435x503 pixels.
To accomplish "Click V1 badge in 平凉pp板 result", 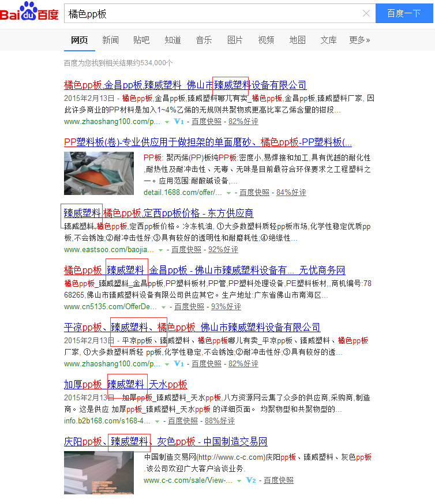I will tap(179, 364).
